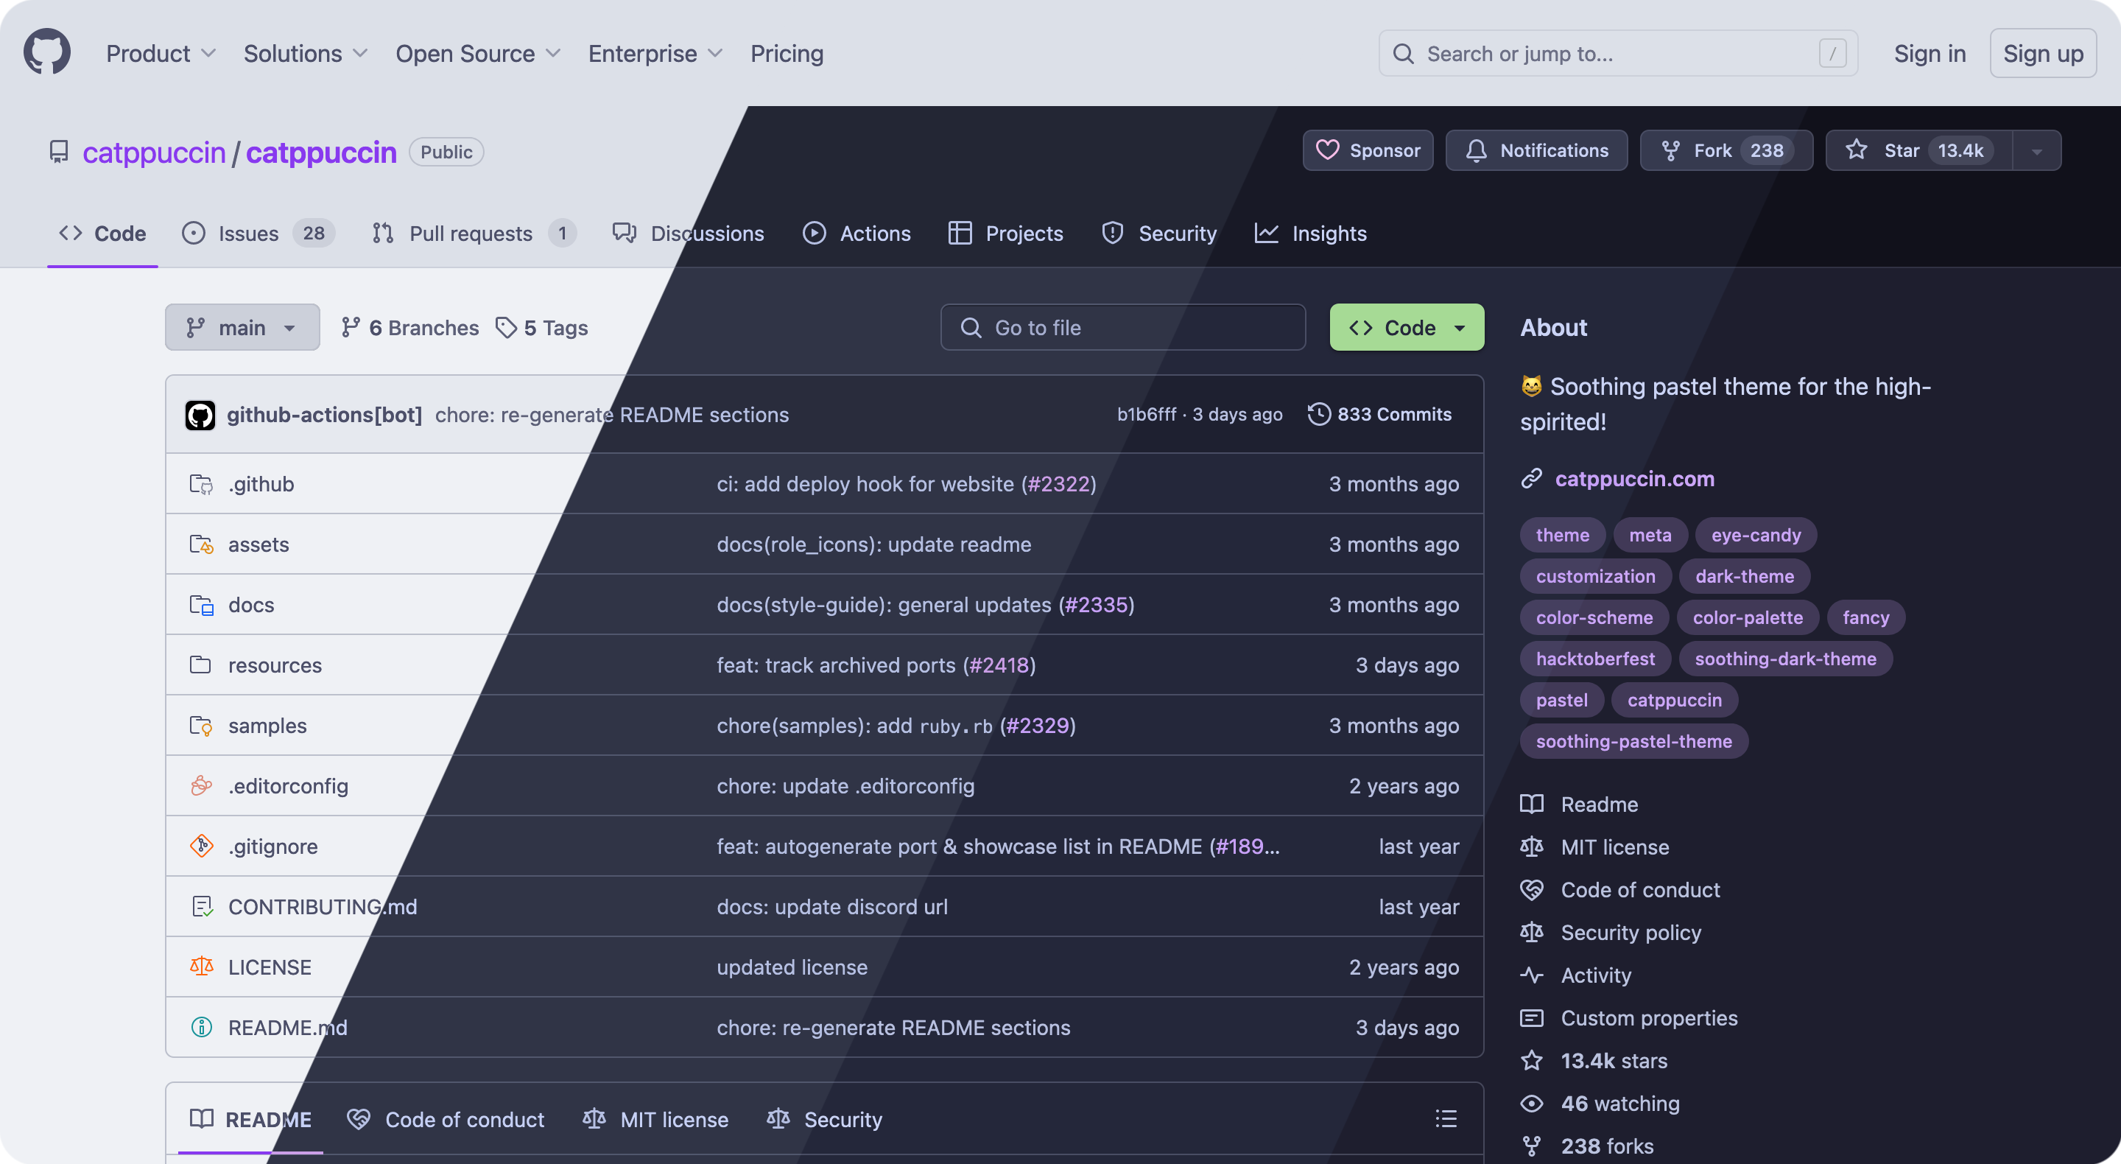Click the Sponsor heart button
Image resolution: width=2121 pixels, height=1164 pixels.
tap(1368, 151)
